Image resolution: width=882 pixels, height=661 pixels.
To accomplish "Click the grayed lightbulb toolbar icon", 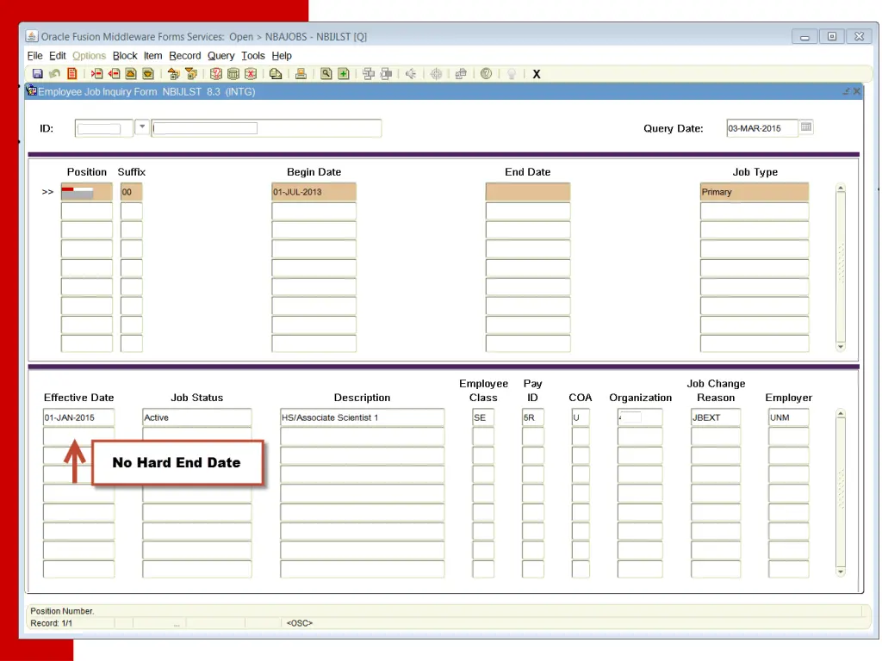I will tap(512, 74).
